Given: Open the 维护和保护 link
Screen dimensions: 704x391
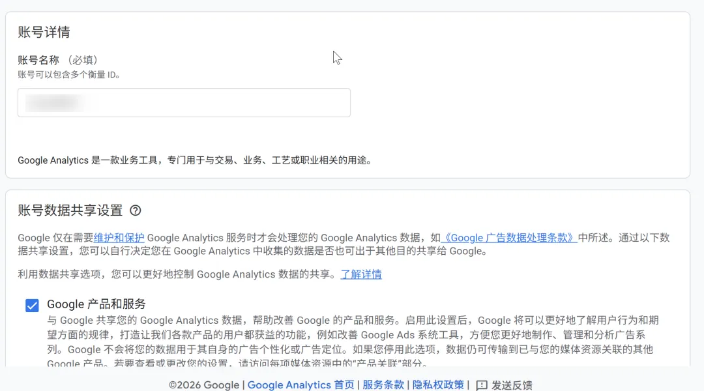Looking at the screenshot, I should point(119,238).
